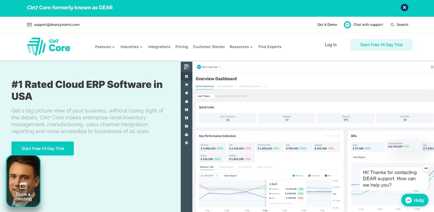Open Customers quick link
Screen dimensions: 434x212
pyautogui.click(x=405, y=118)
